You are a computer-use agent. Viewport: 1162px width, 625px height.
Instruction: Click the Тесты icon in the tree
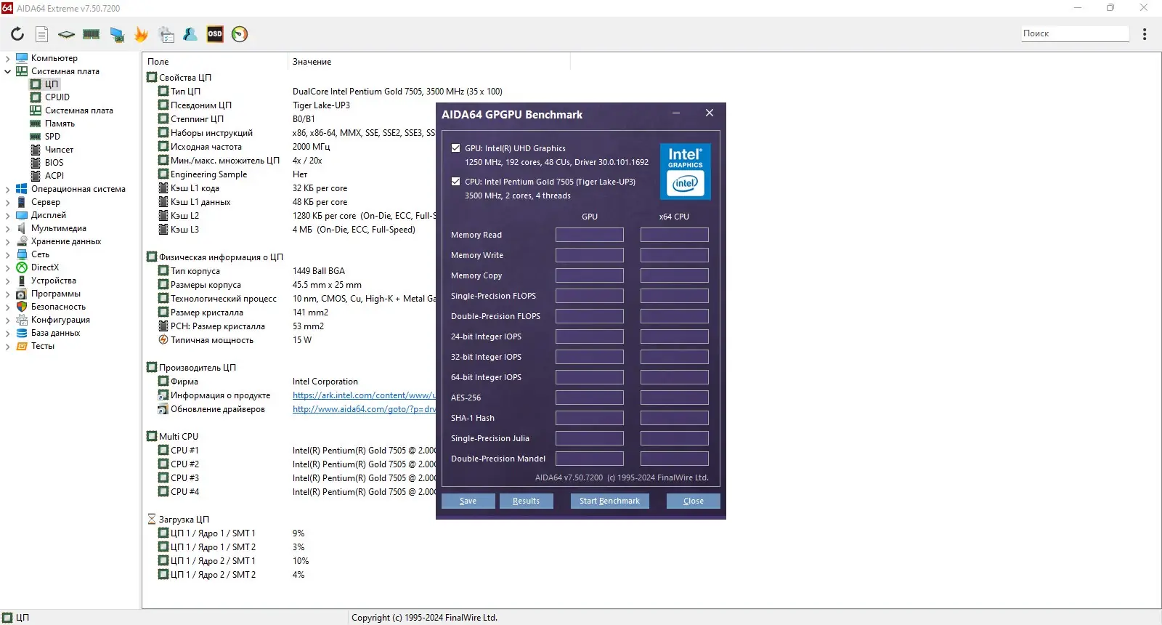(x=22, y=346)
